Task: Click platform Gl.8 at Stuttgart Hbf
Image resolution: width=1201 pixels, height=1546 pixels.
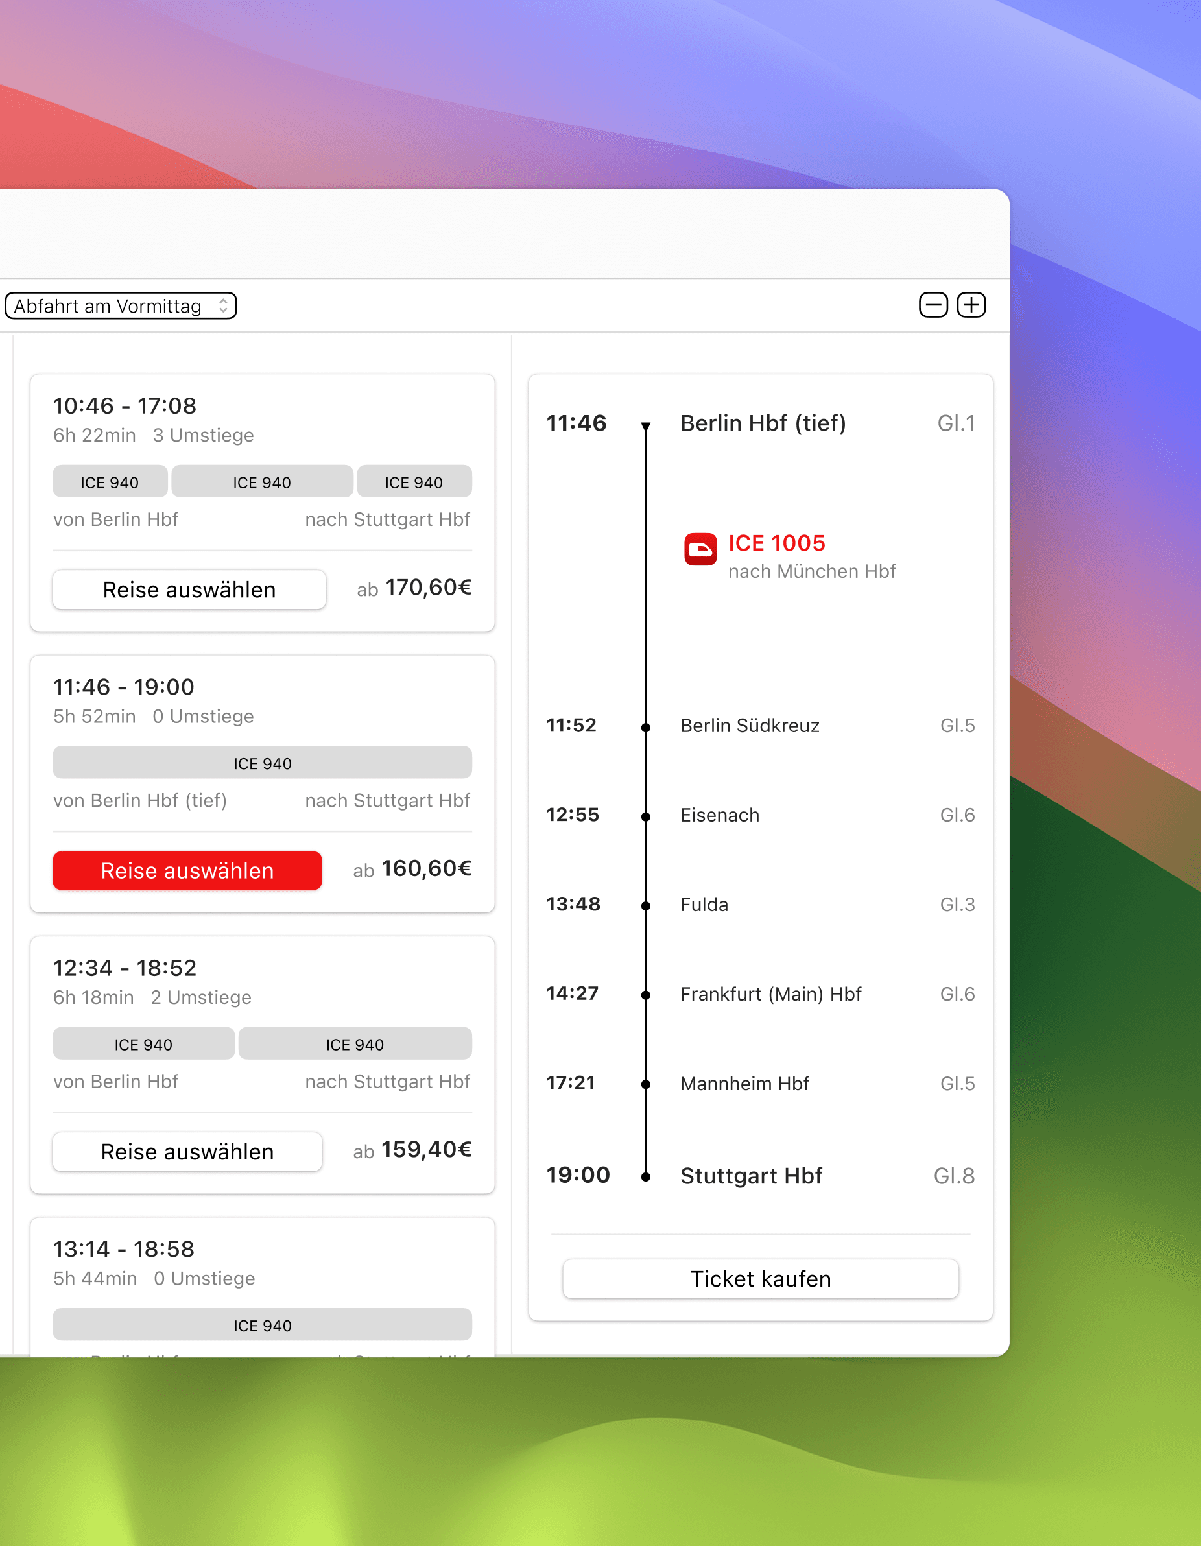Action: click(954, 1175)
